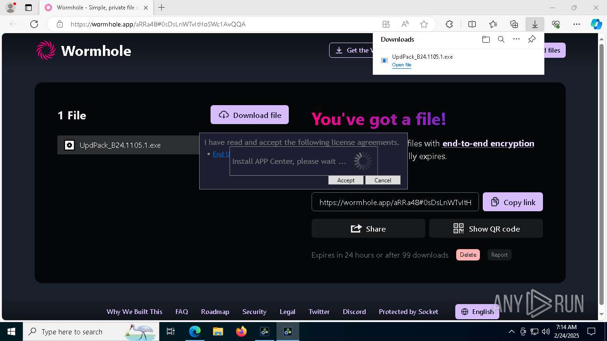Screen dimensions: 607x341
Task: Toggle split screen icon
Action: [472, 24]
